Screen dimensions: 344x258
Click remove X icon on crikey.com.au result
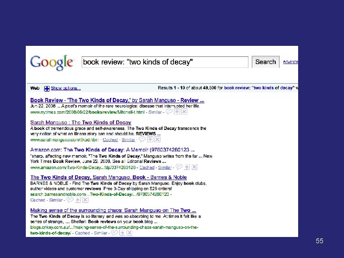point(129,233)
